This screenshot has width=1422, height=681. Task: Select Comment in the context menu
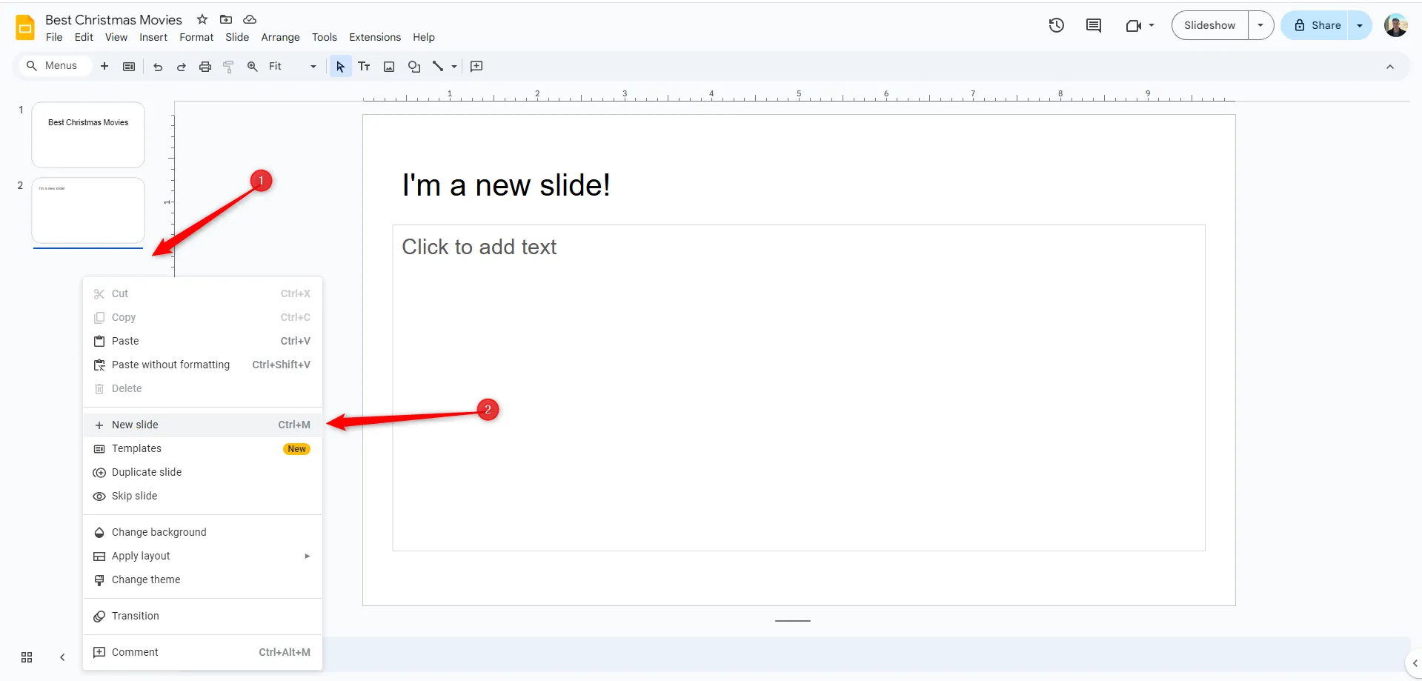pos(202,652)
